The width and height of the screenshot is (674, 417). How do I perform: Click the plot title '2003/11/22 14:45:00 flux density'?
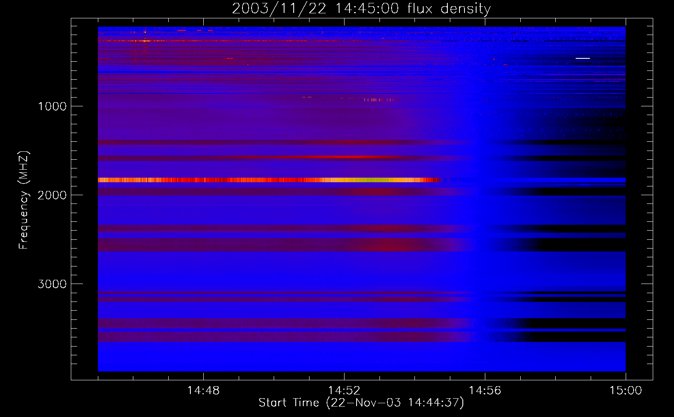pos(361,9)
